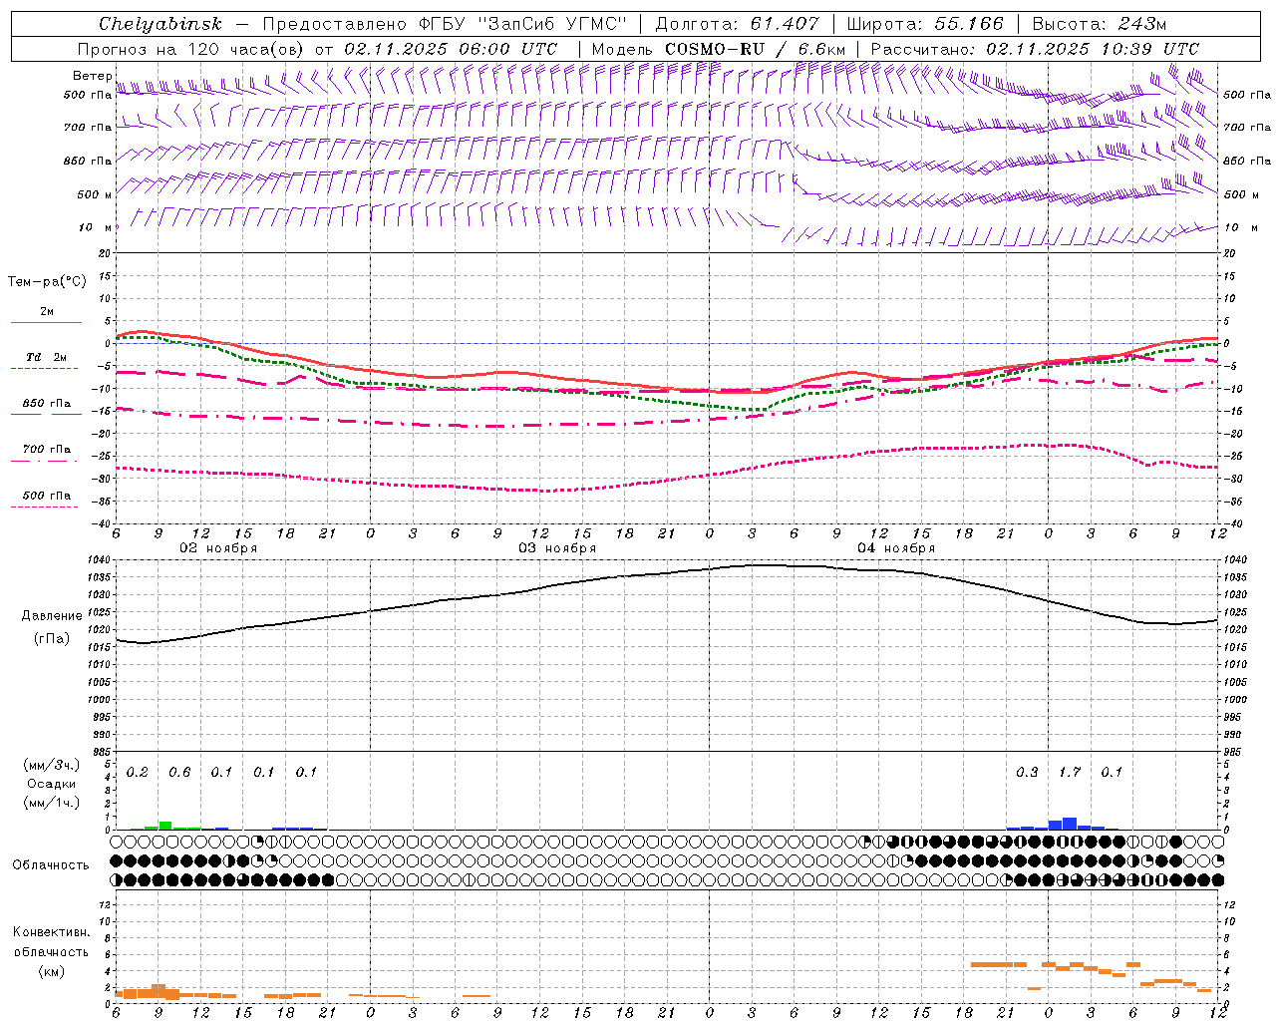Click the 'Давление' pressure label
Viewport: 1276px width, 1021px height.
[52, 616]
